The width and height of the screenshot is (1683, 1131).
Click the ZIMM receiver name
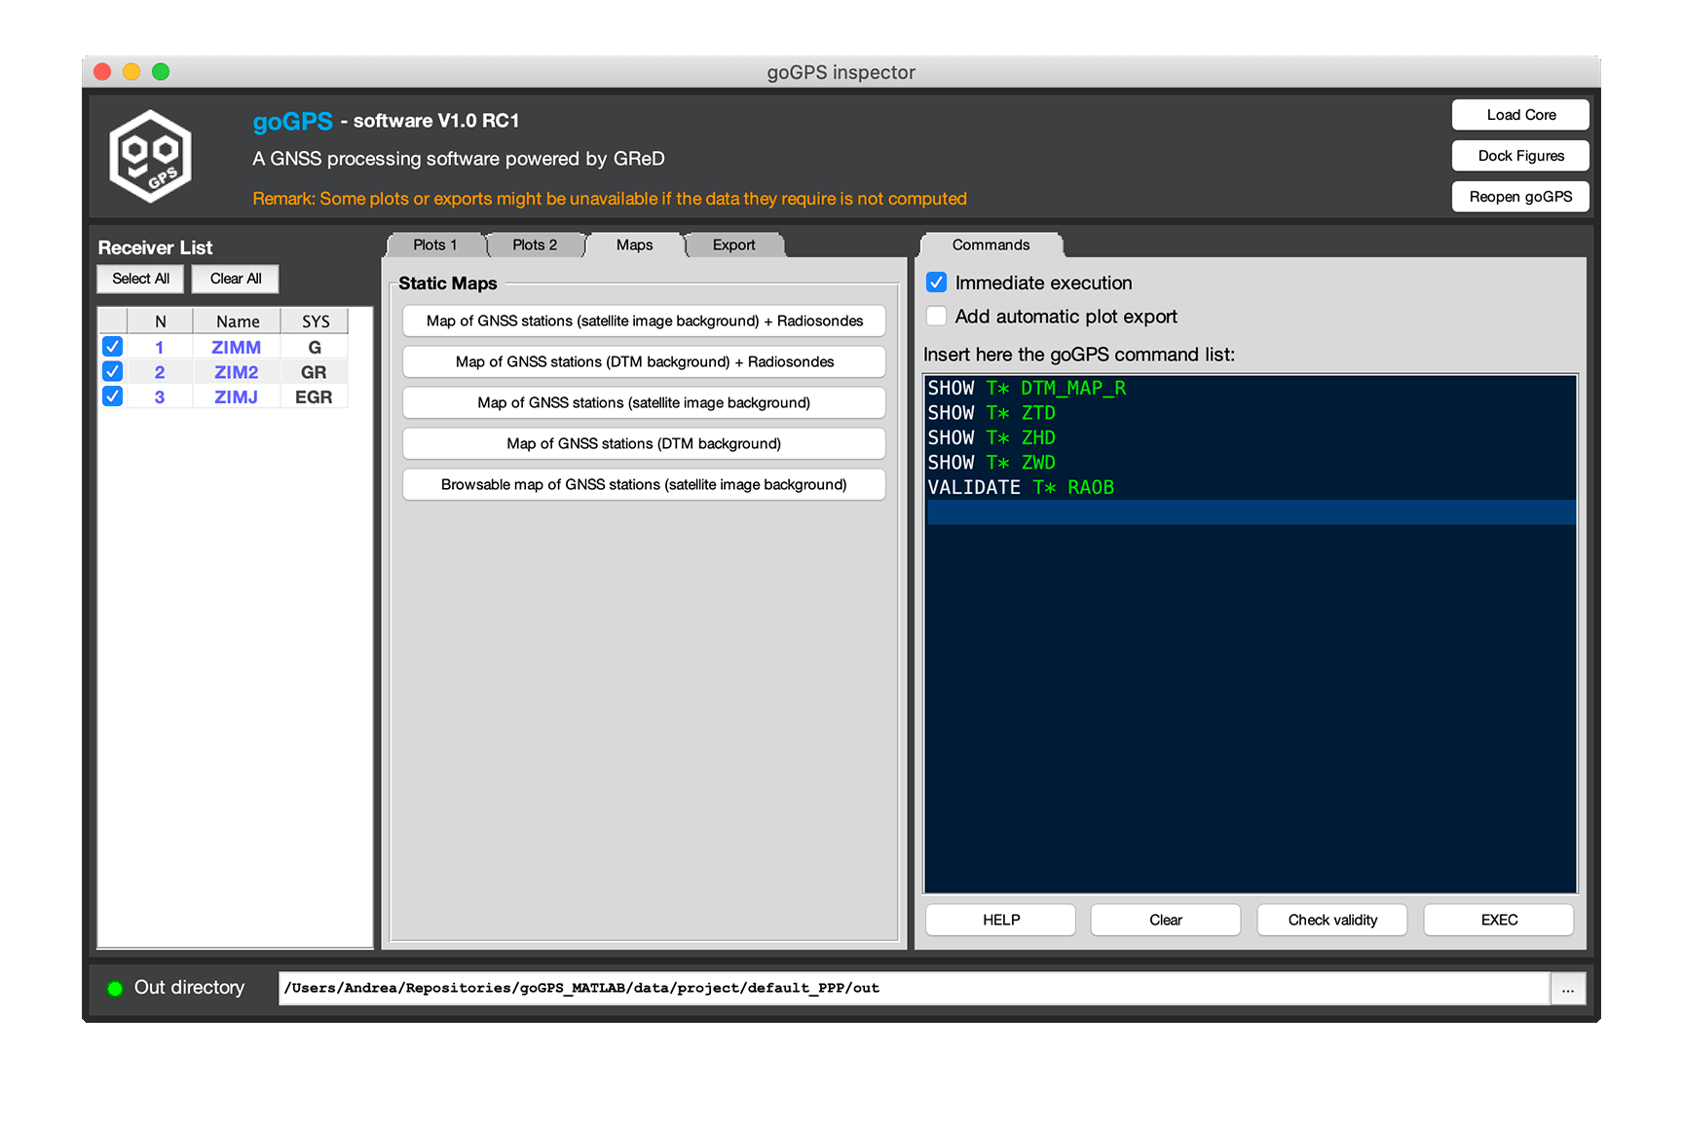[x=237, y=348]
